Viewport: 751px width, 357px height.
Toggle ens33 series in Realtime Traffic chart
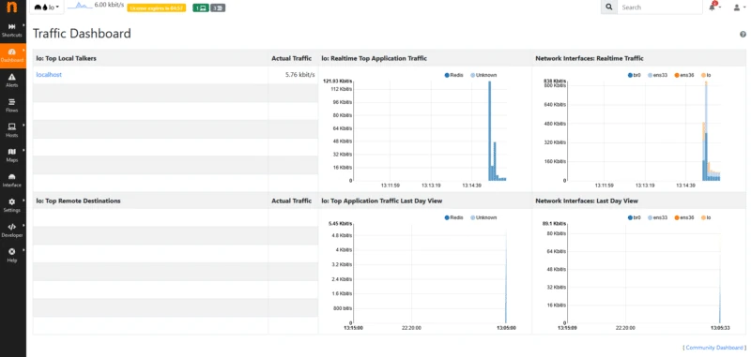pos(658,75)
